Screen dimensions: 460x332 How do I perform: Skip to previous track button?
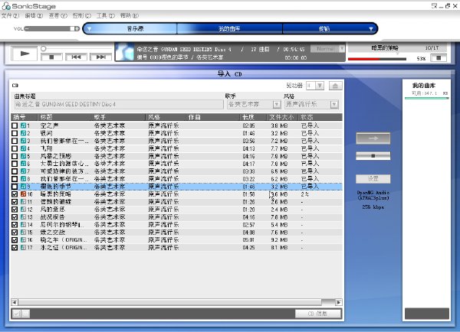pos(76,57)
